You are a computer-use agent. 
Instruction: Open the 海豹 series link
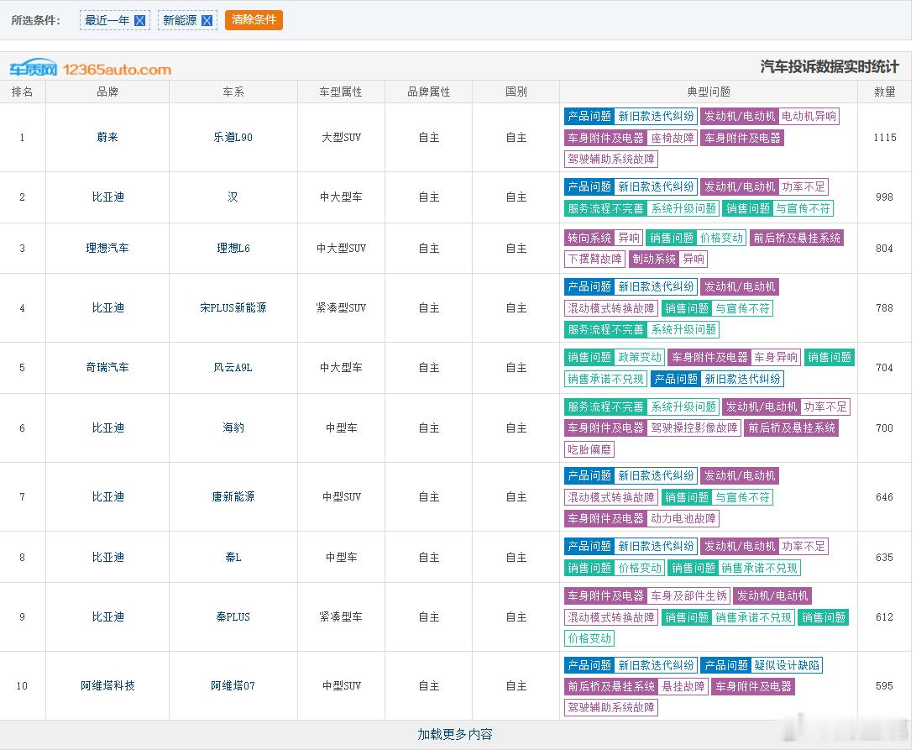[233, 427]
